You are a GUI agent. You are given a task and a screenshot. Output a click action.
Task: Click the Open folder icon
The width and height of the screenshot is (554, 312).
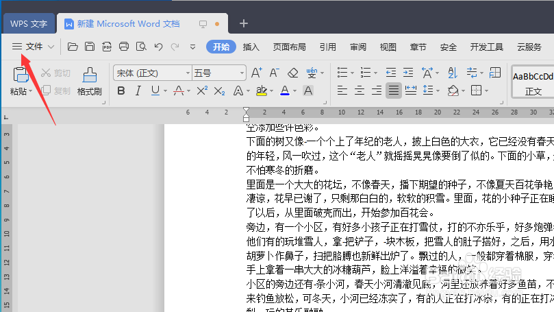pyautogui.click(x=73, y=47)
